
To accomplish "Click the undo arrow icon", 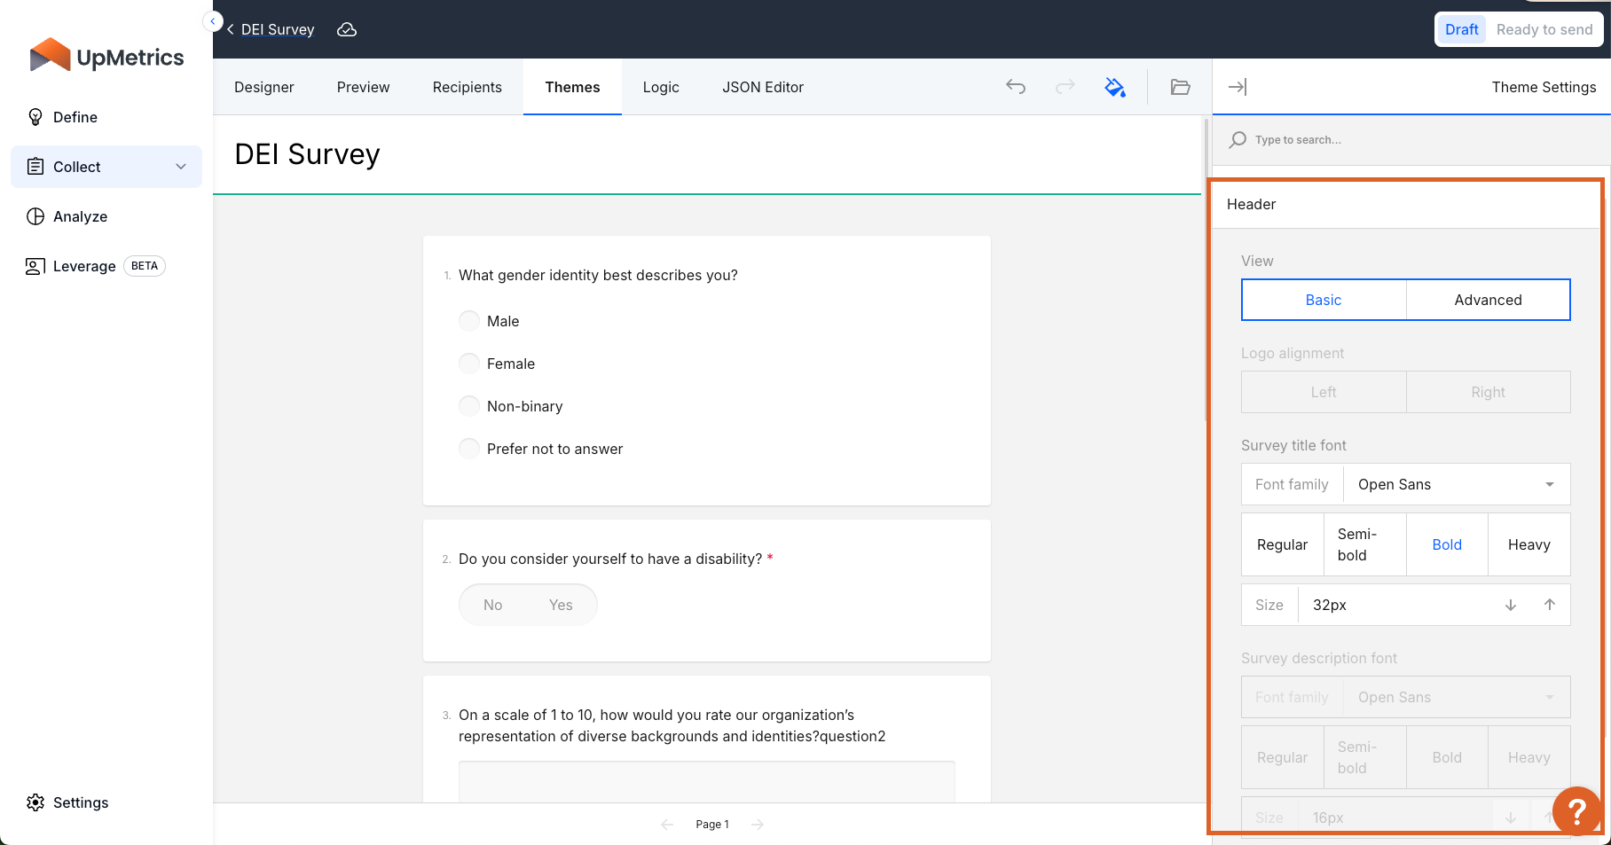I will click(x=1016, y=87).
